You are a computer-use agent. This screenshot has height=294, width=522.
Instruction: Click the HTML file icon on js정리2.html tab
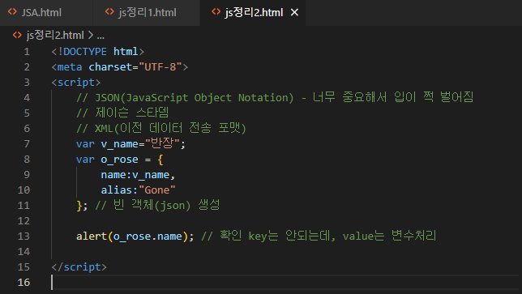click(216, 12)
